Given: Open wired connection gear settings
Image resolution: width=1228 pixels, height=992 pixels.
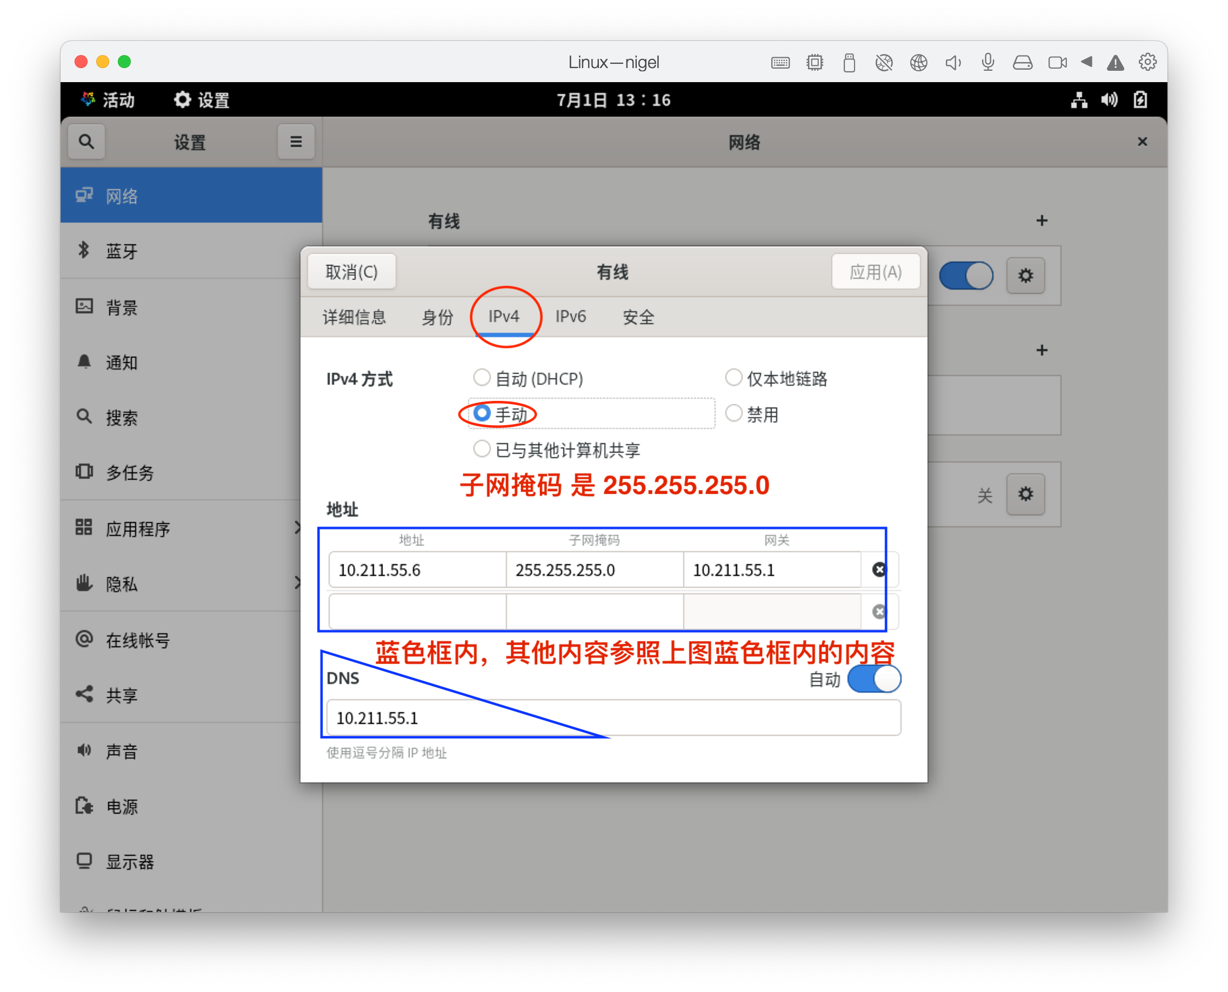Looking at the screenshot, I should 1025,276.
